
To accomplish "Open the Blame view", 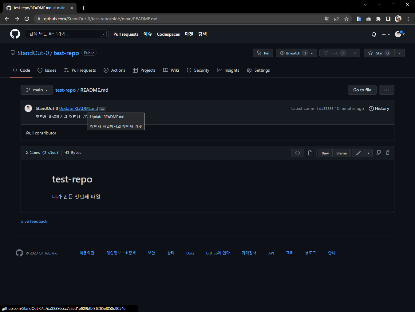I will [342, 153].
